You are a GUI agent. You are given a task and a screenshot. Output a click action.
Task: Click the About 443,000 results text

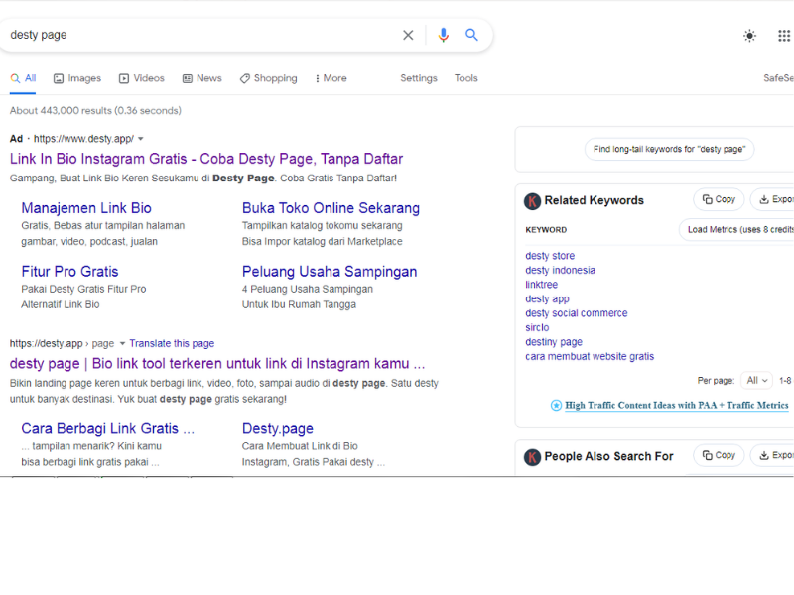click(x=95, y=111)
